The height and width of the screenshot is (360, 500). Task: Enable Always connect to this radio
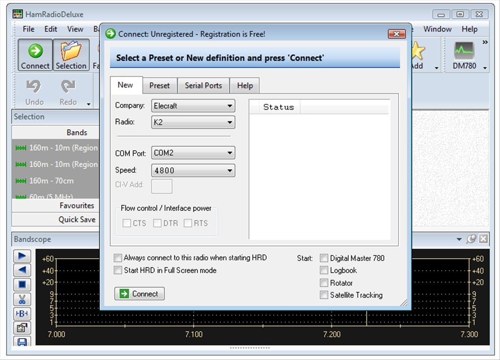point(118,258)
